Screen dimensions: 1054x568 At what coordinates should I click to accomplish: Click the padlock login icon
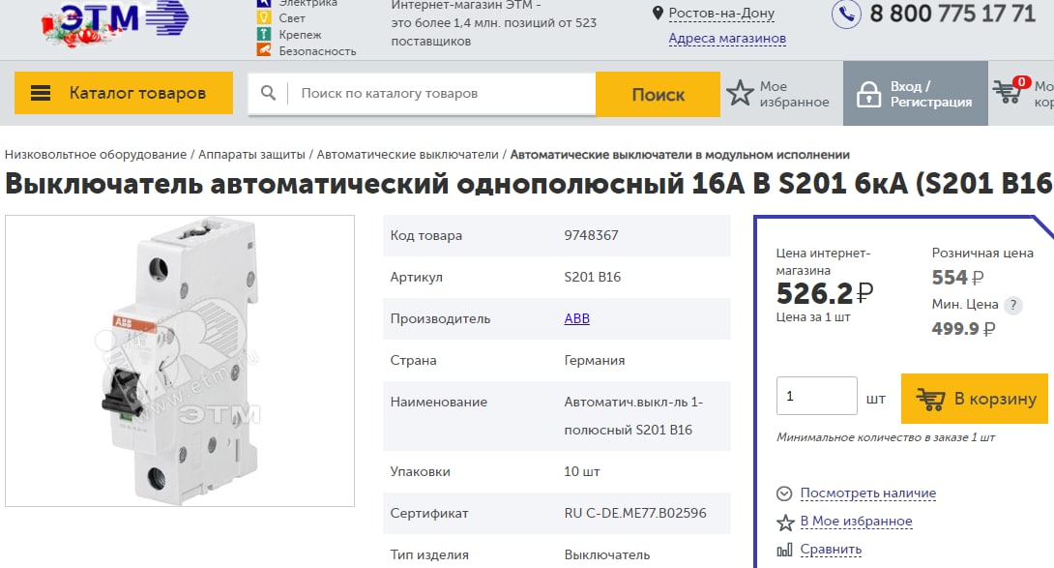[868, 94]
